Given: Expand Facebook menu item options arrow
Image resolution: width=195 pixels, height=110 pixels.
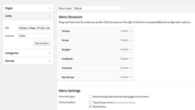Looking at the screenshot, I should pyautogui.click(x=131, y=59).
